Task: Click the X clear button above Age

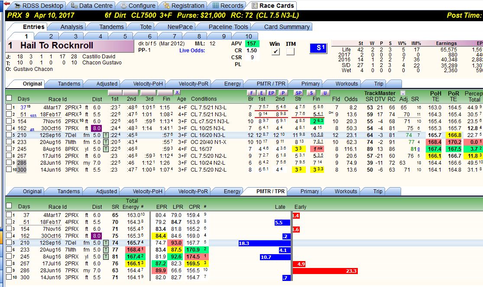Action: click(177, 92)
